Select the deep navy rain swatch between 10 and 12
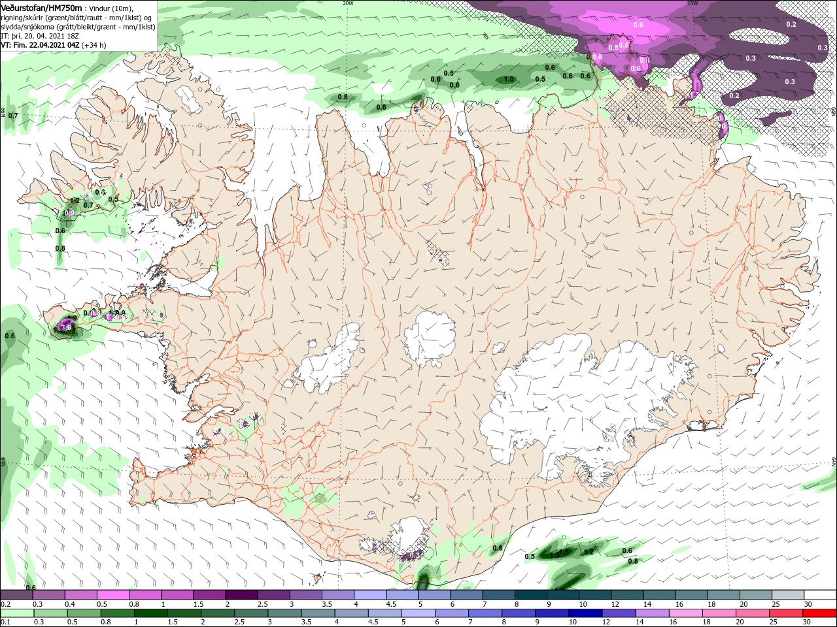This screenshot has width=837, height=627. [x=586, y=613]
